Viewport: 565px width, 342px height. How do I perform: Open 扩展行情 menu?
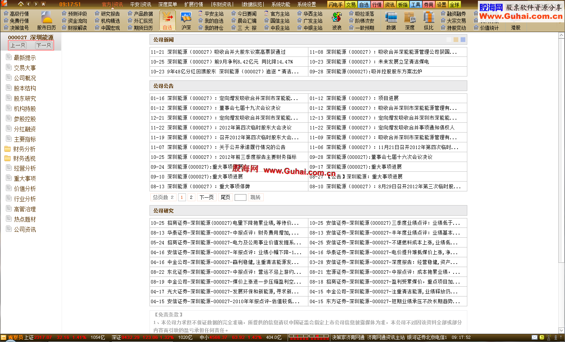[193, 4]
